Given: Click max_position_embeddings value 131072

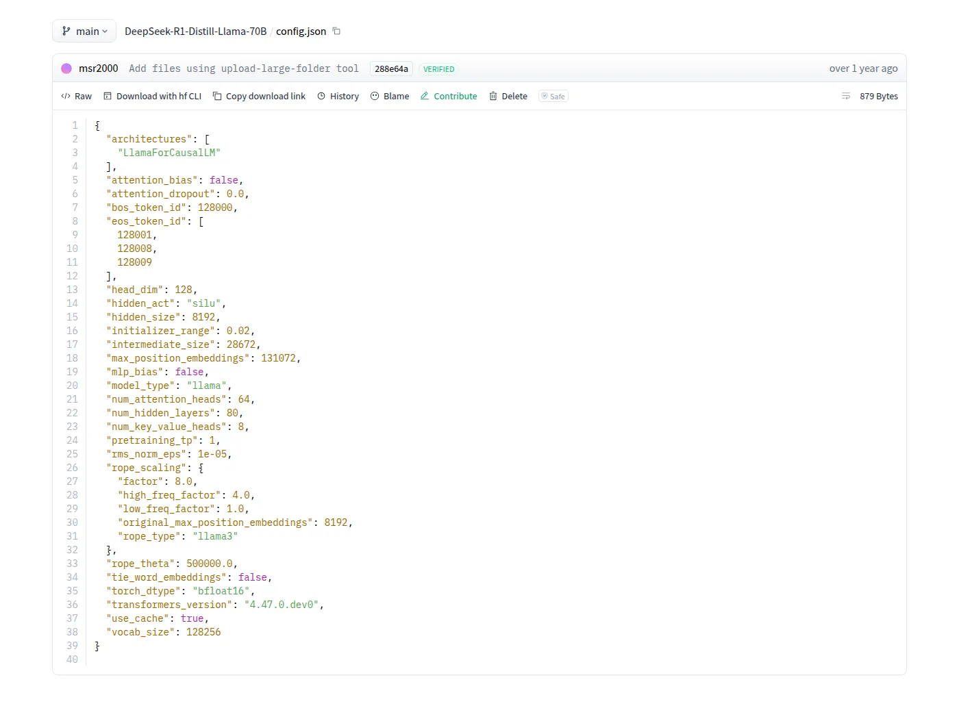Looking at the screenshot, I should [278, 358].
